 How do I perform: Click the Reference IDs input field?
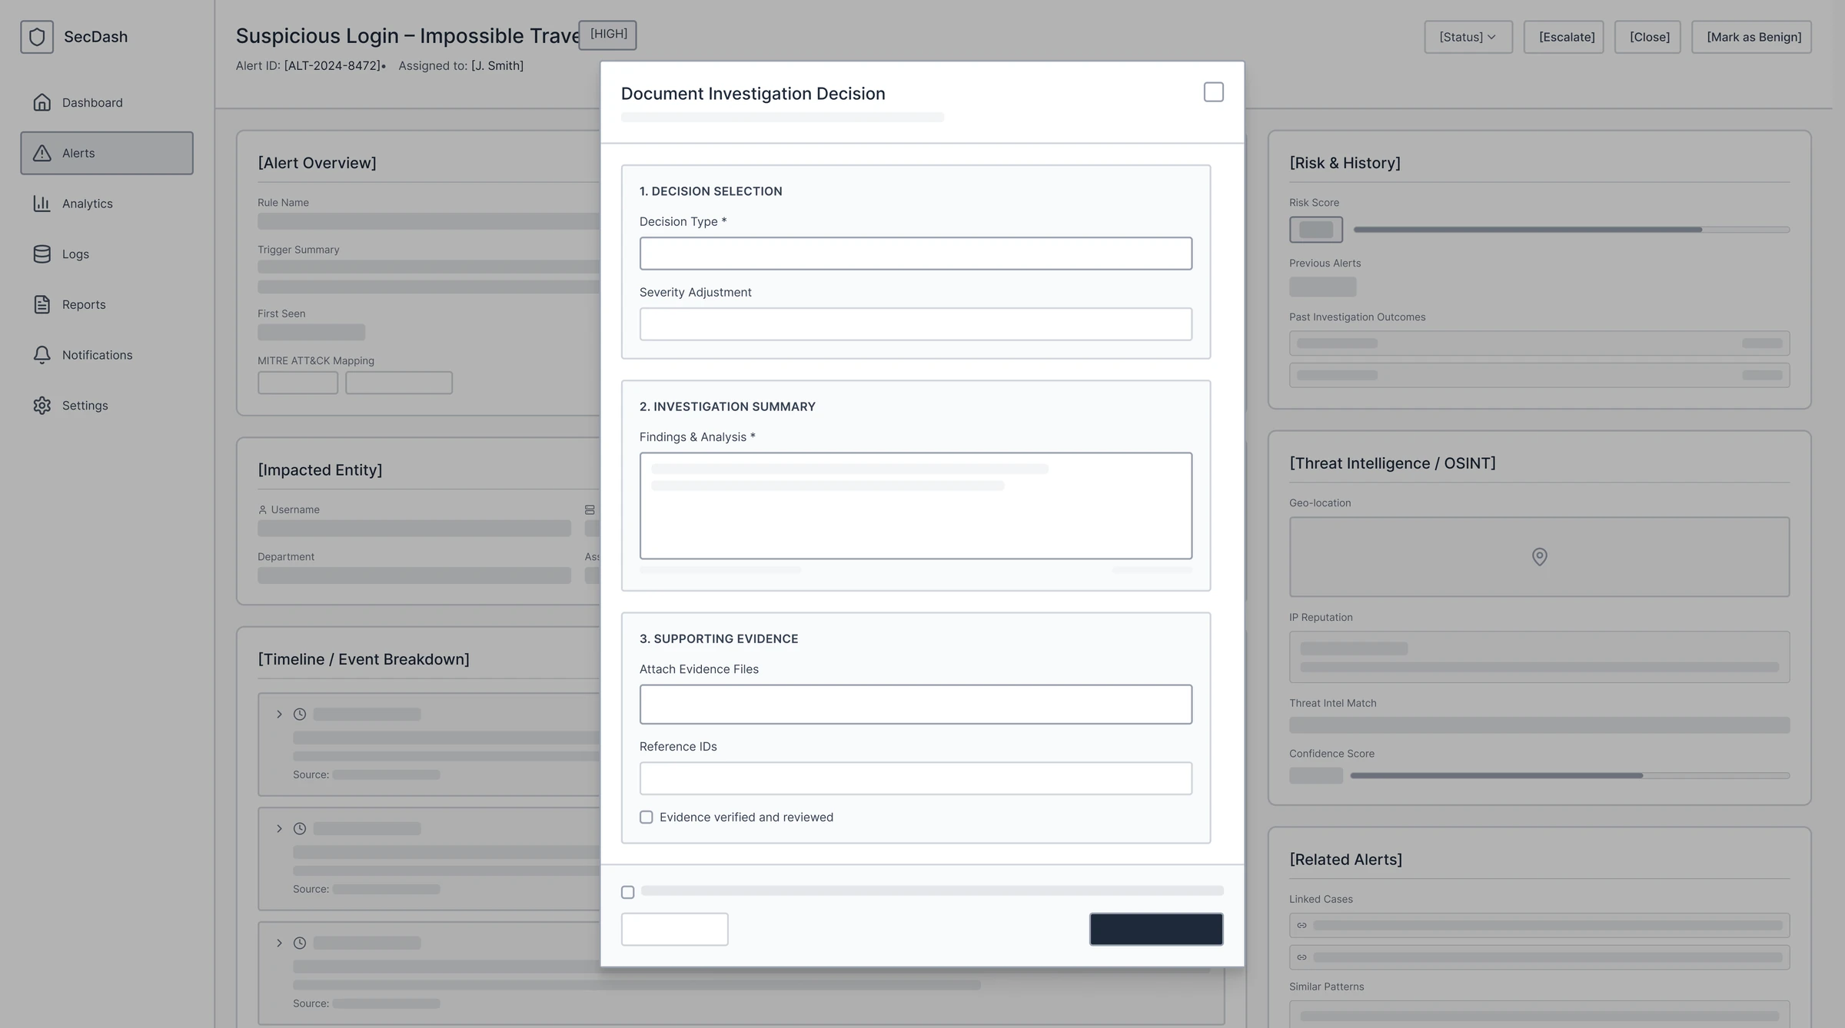point(916,778)
